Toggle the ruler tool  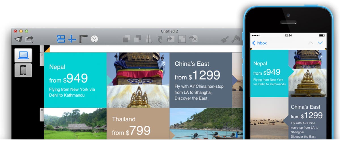pyautogui.click(x=83, y=39)
